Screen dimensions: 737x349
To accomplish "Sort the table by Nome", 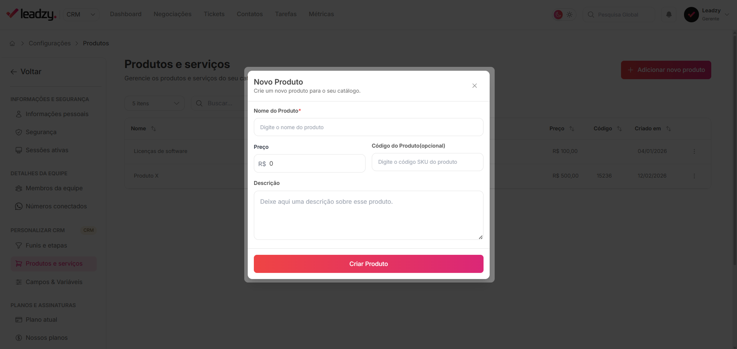I will tap(154, 129).
